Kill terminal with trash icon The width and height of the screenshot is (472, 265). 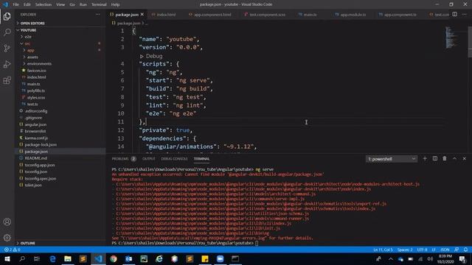[445, 159]
